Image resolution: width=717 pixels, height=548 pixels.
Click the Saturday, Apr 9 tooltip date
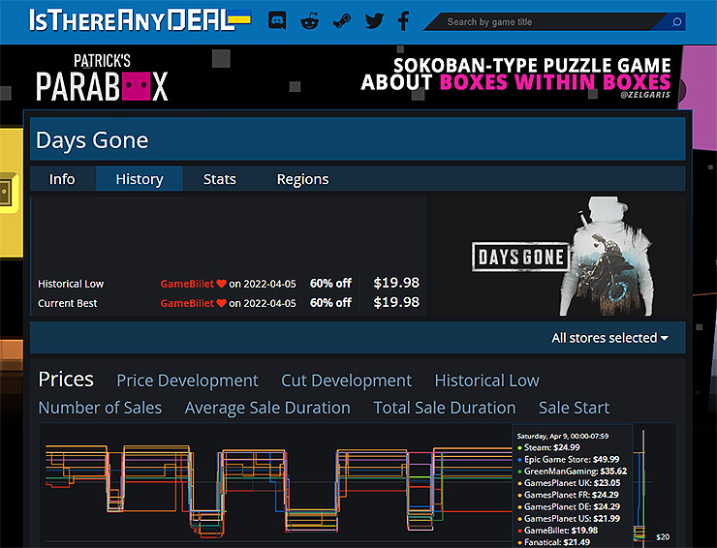tap(562, 436)
